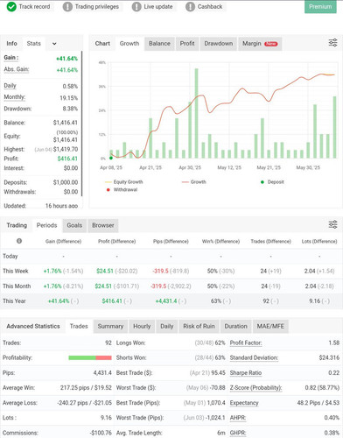This screenshot has width=343, height=438.
Task: Click the info icon in Periods table header
Action: click(x=19, y=241)
